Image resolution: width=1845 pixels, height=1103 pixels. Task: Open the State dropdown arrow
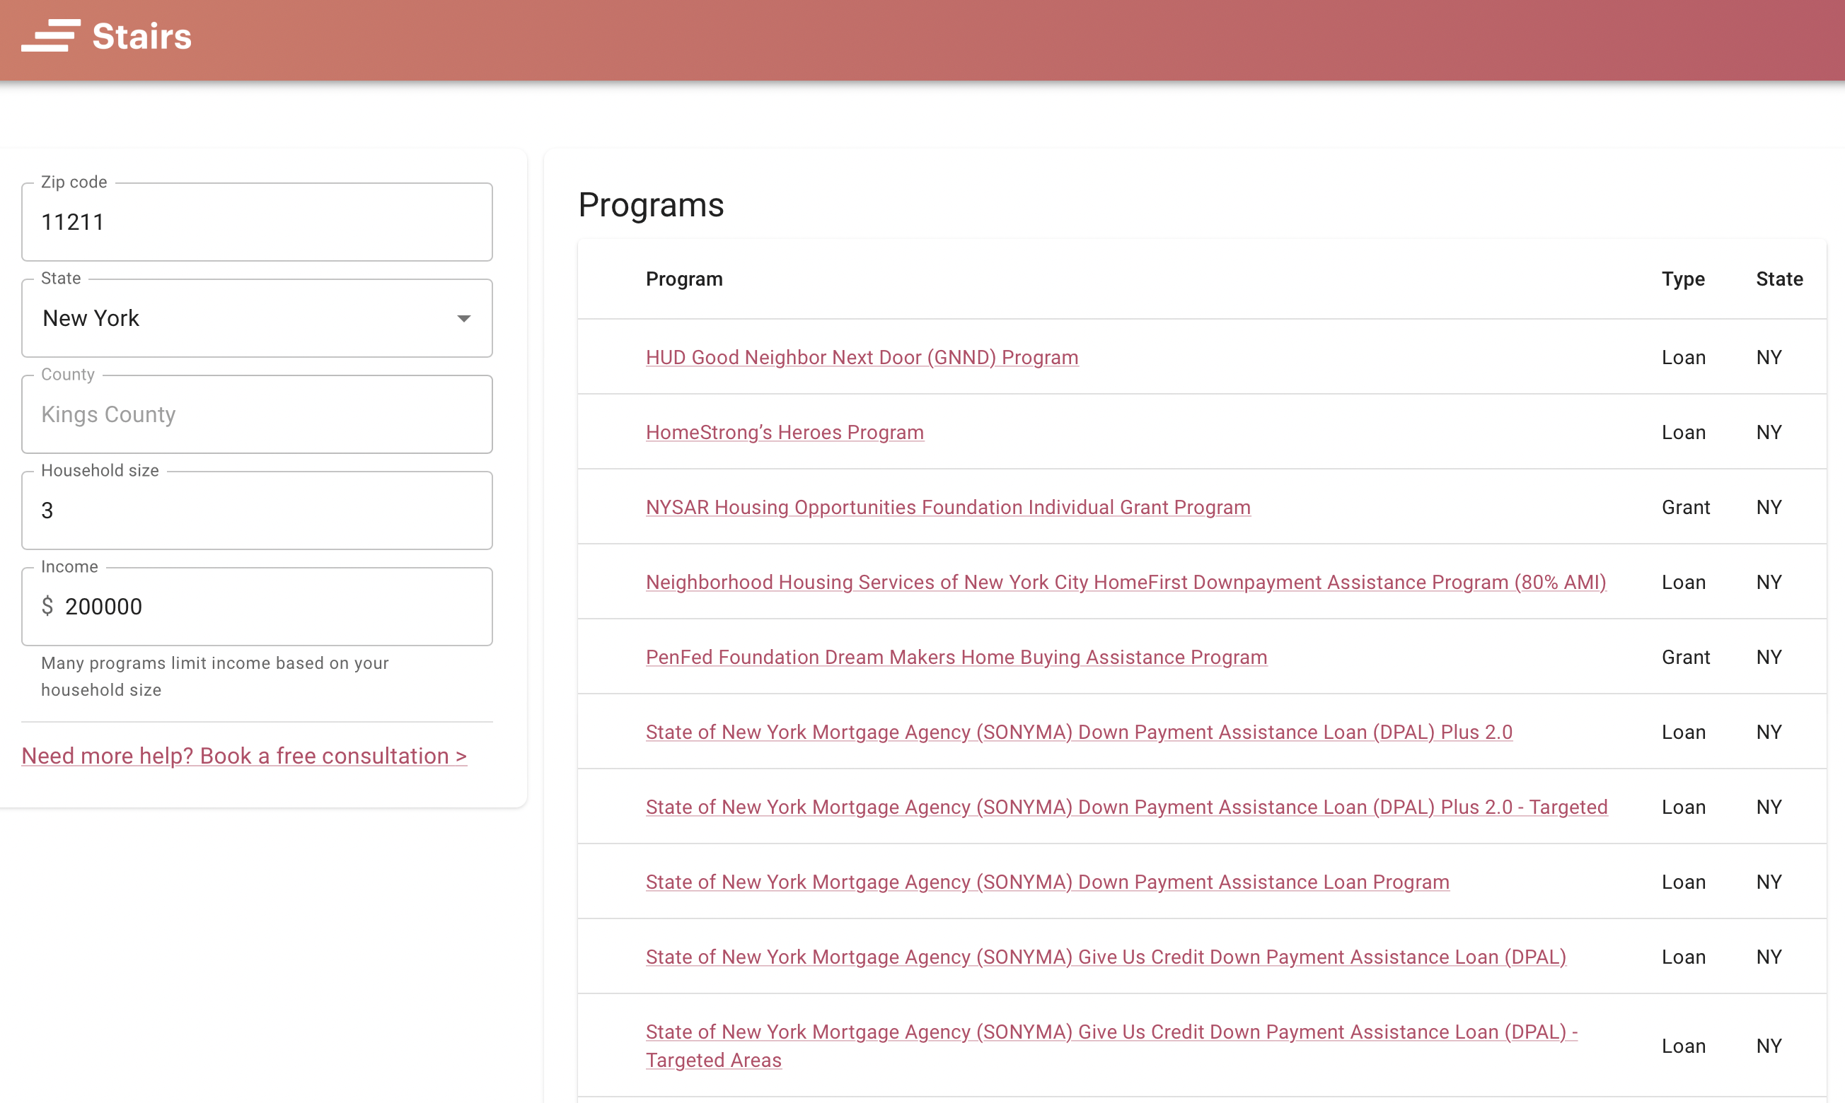[x=463, y=318]
